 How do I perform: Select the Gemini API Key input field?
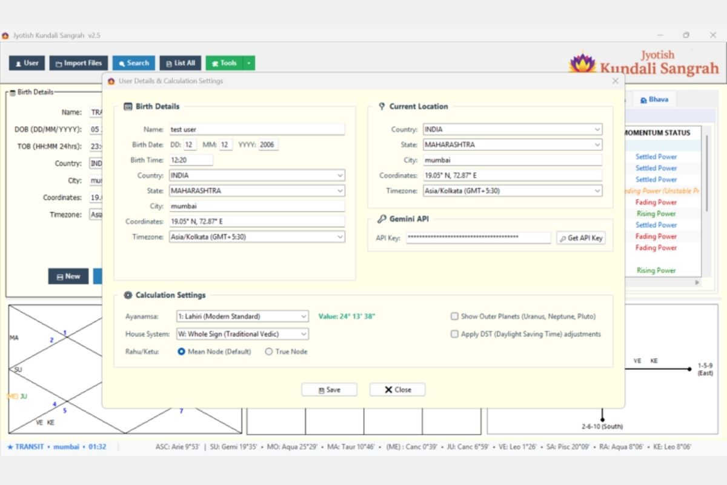pyautogui.click(x=479, y=238)
